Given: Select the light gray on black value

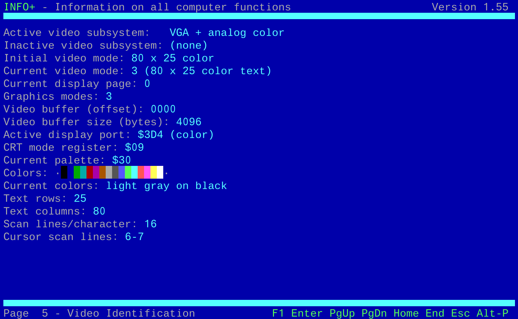Looking at the screenshot, I should [x=166, y=186].
